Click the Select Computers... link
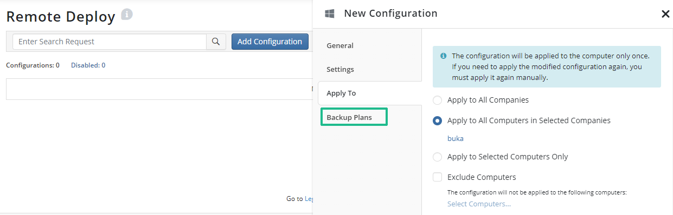 [x=479, y=204]
